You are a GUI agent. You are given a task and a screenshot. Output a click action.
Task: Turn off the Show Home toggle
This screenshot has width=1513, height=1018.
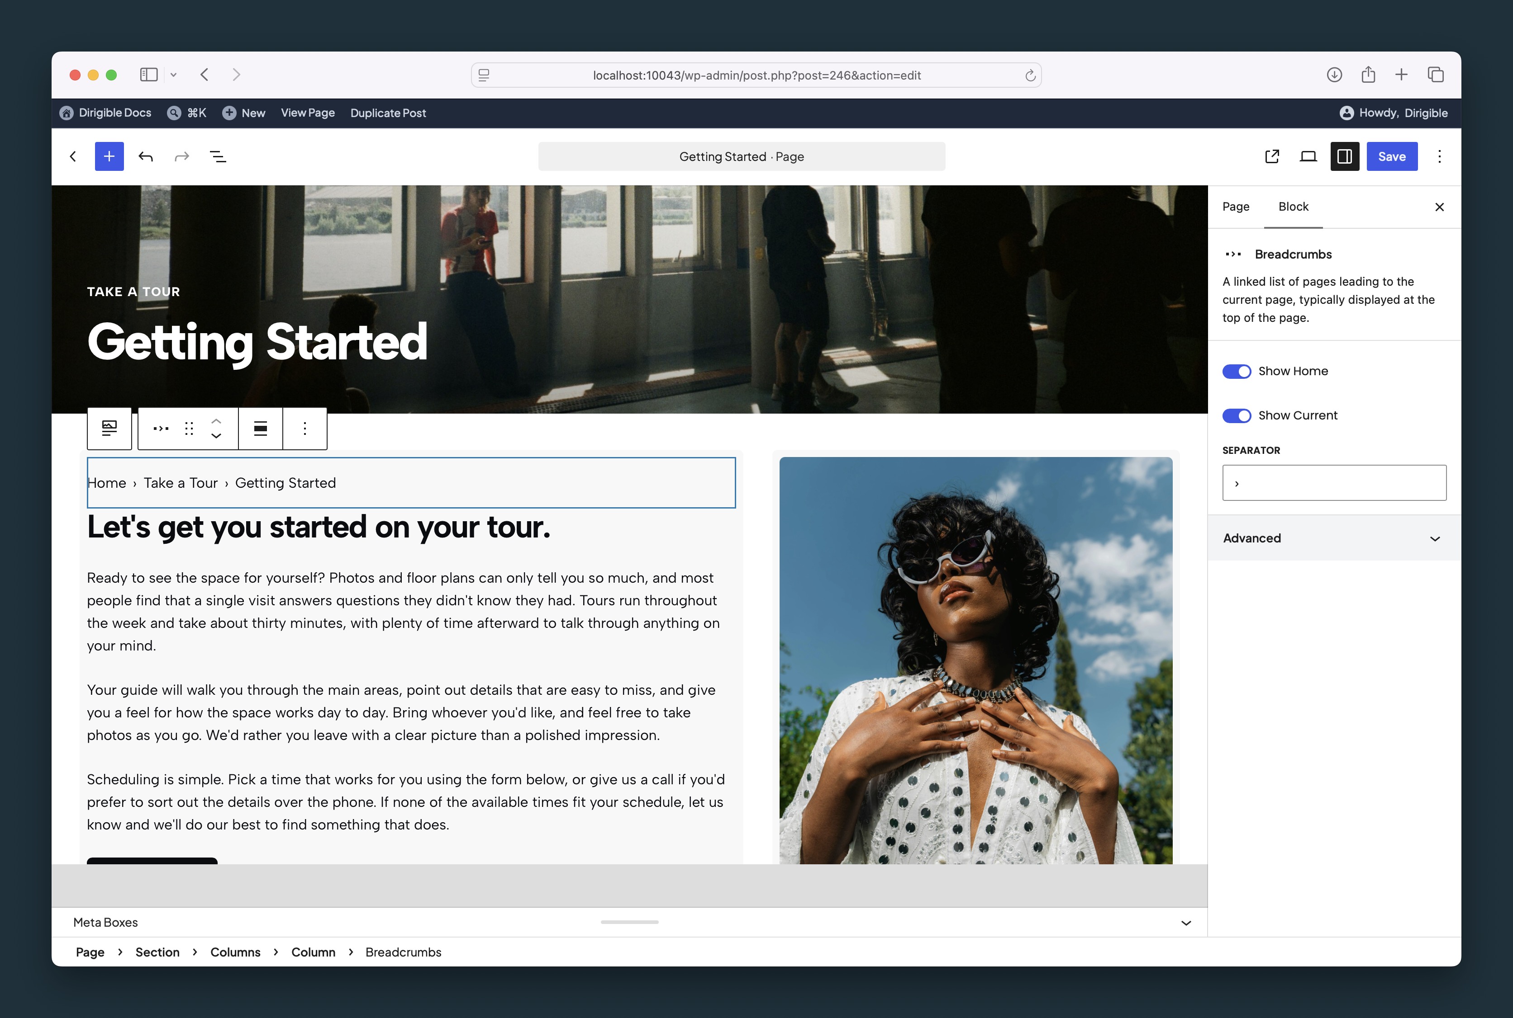(x=1236, y=372)
